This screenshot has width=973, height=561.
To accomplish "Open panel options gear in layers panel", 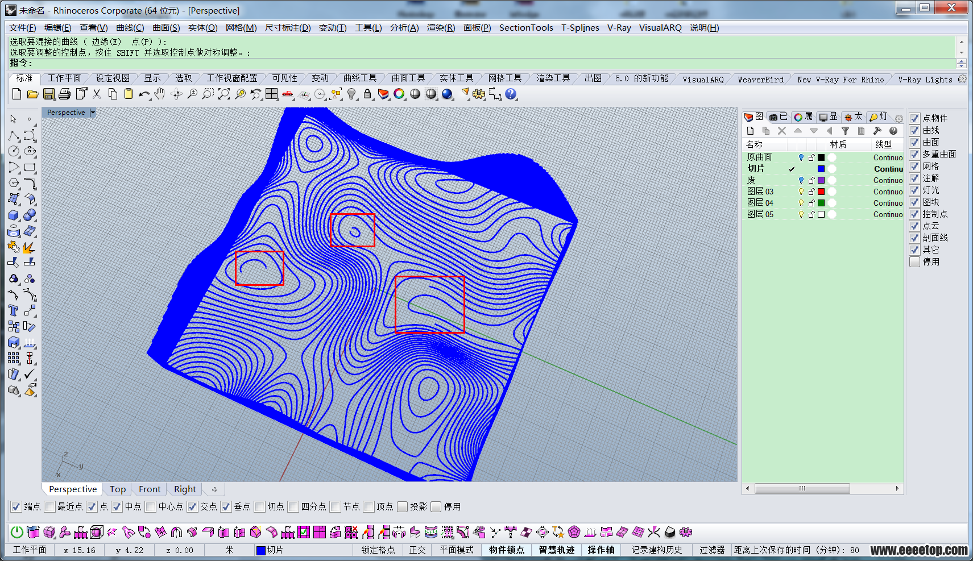I will (x=899, y=118).
